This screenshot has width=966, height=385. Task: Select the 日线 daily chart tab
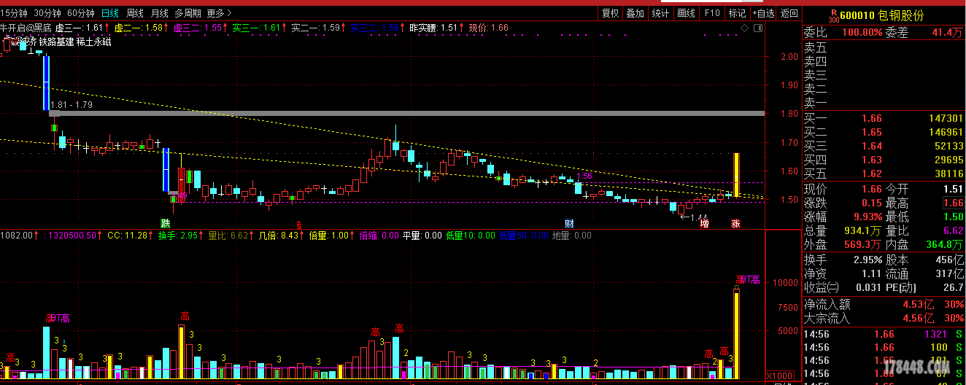pos(110,13)
